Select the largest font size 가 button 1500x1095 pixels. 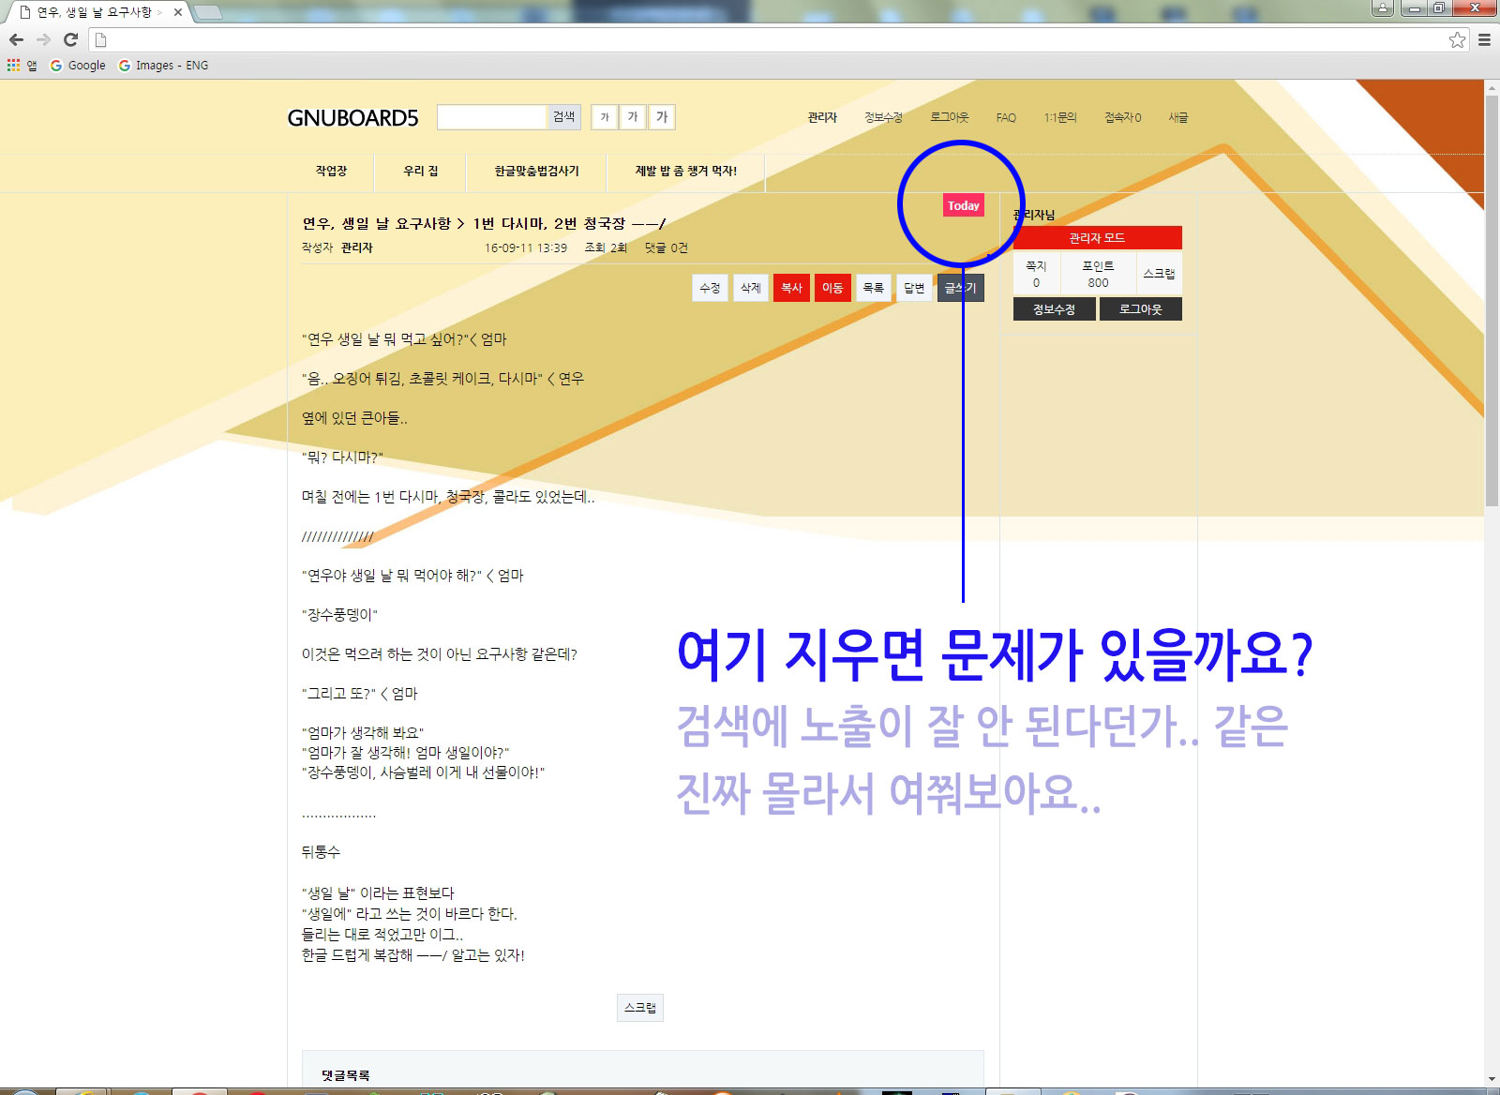click(x=662, y=117)
